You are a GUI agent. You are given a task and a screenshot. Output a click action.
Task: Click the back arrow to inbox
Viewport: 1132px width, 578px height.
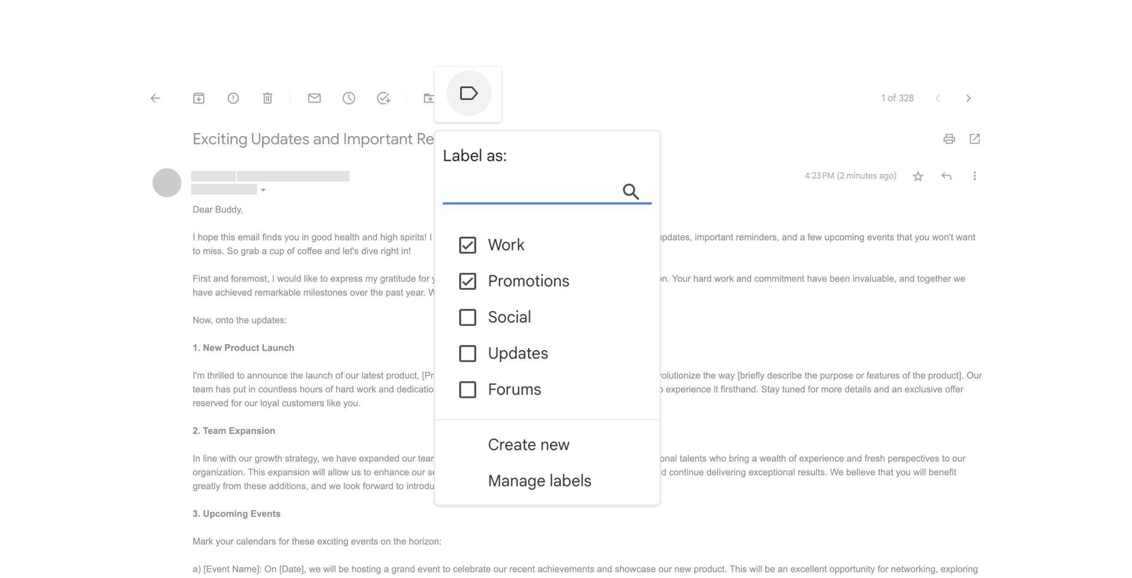[155, 98]
